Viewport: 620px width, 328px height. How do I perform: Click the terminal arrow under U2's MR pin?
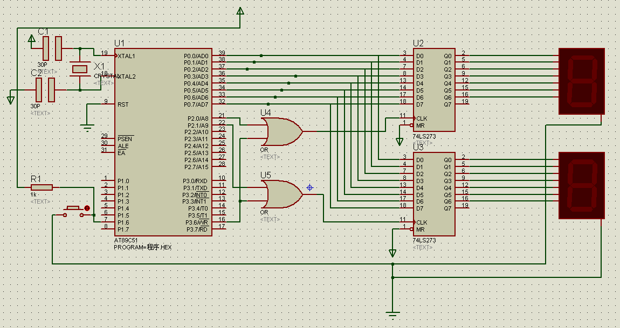click(x=399, y=142)
